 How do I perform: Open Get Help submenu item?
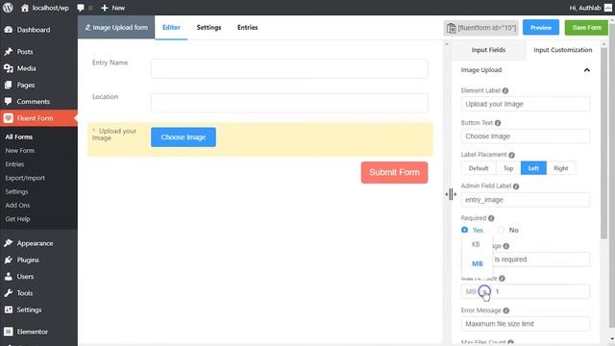17,219
